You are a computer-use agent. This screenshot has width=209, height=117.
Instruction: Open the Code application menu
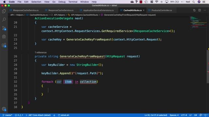tap(12, 2)
